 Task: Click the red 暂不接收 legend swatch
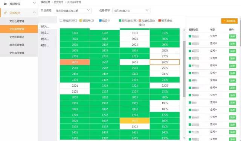coord(160,20)
